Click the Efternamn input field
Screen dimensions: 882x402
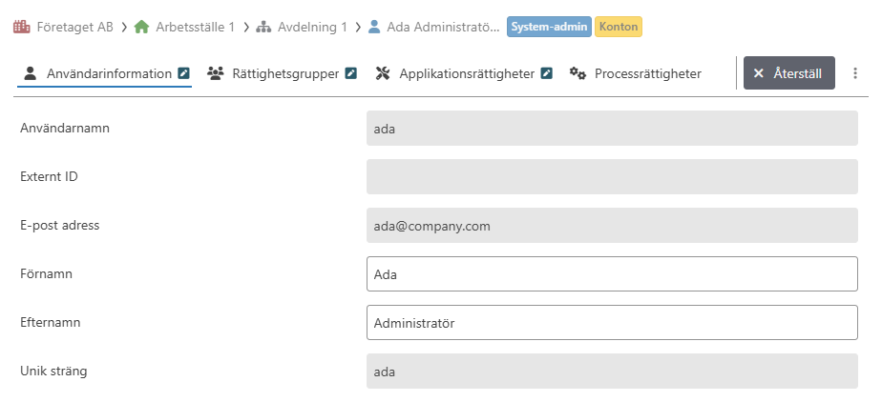point(612,322)
